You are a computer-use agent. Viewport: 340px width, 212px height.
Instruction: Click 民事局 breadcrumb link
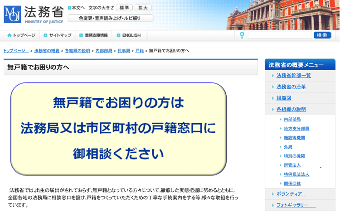124,51
